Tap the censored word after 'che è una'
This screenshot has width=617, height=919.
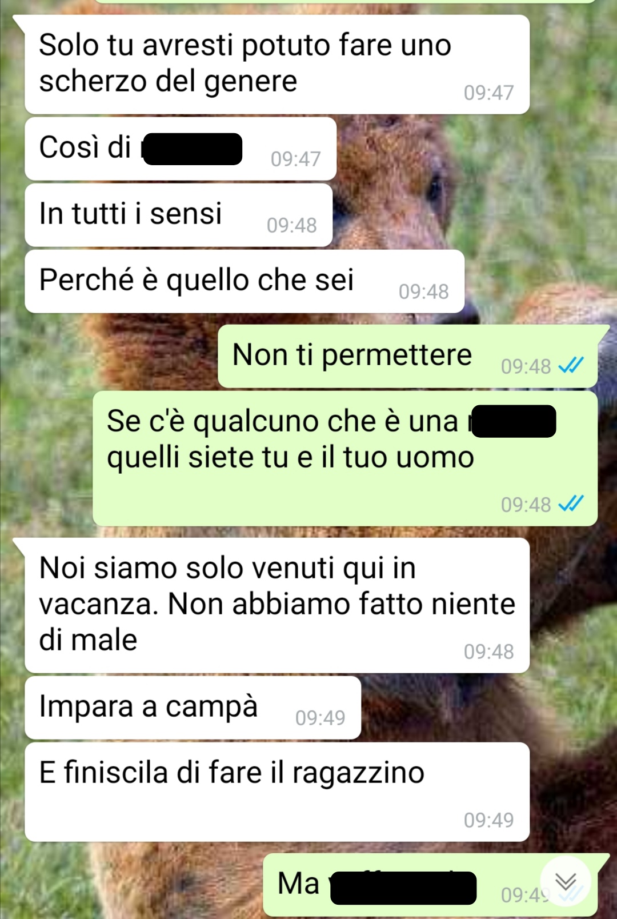513,421
